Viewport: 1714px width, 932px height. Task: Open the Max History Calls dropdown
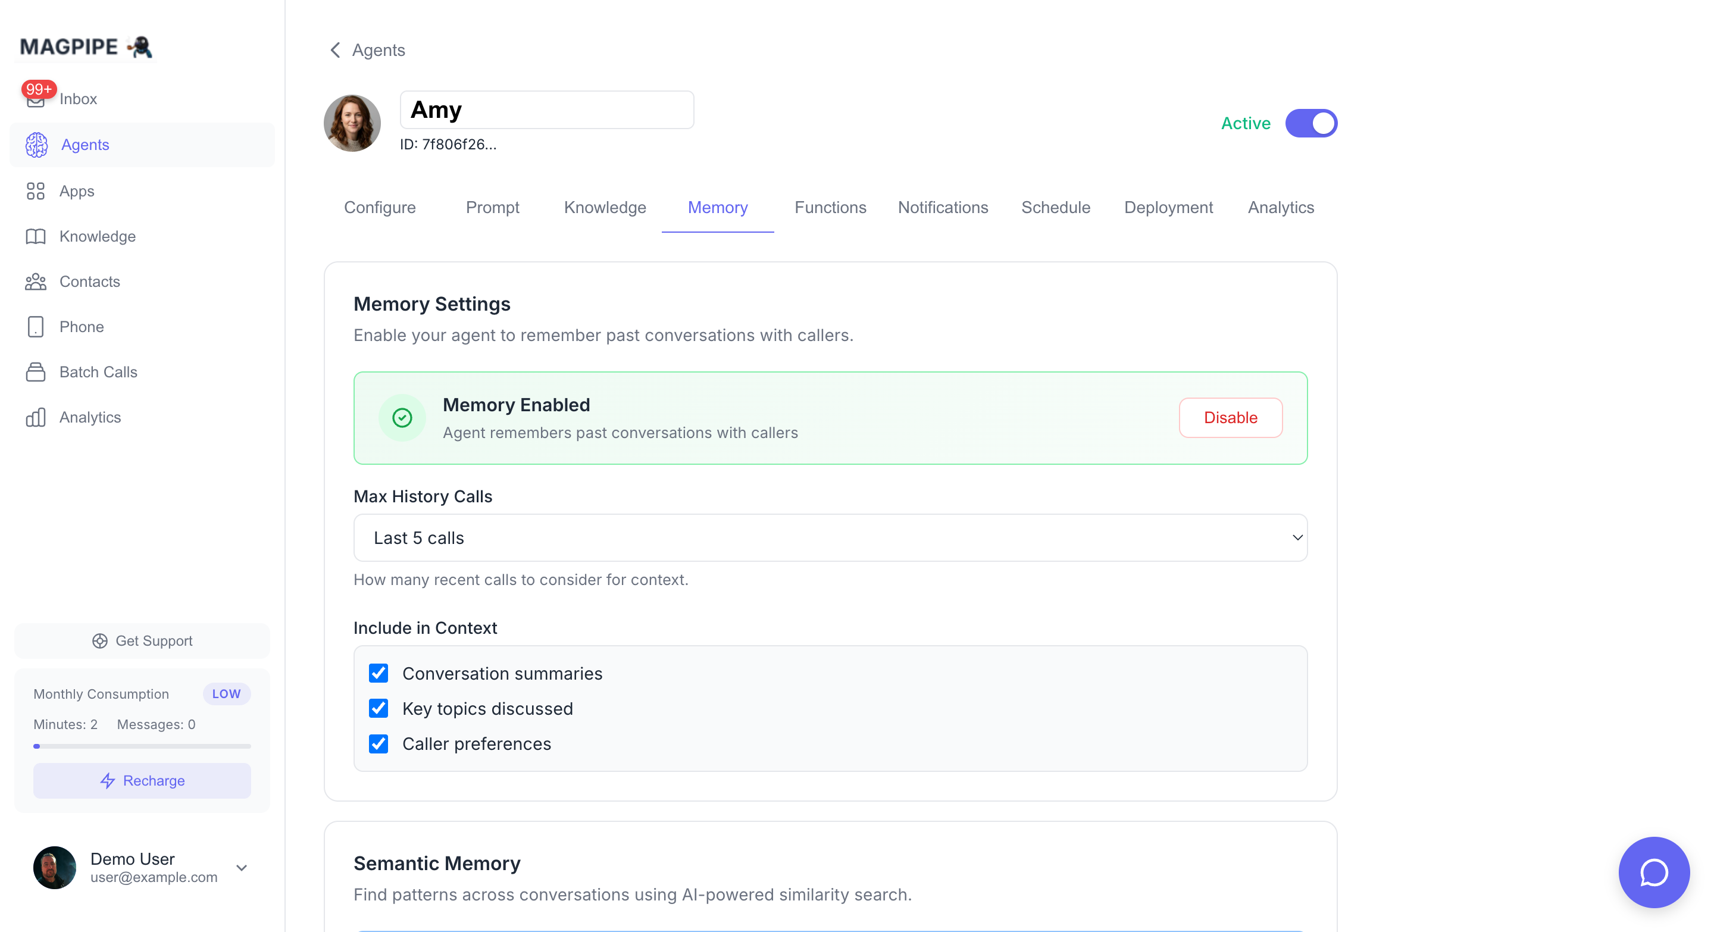tap(830, 537)
